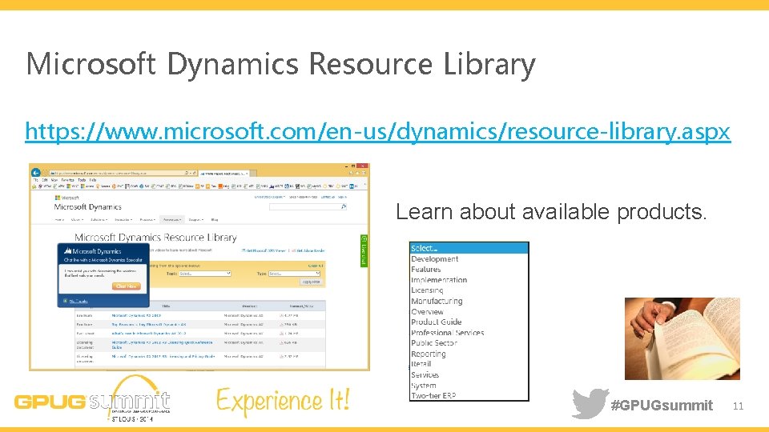769x432 pixels.
Task: Click the Microsoft logo on the webpage
Action: (66, 198)
